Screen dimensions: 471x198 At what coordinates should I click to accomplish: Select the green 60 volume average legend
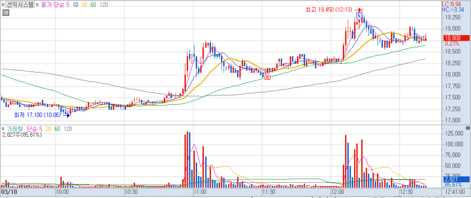tap(58, 129)
